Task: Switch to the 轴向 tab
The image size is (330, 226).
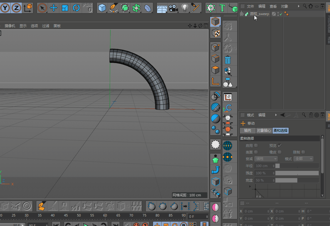Action: 247,130
